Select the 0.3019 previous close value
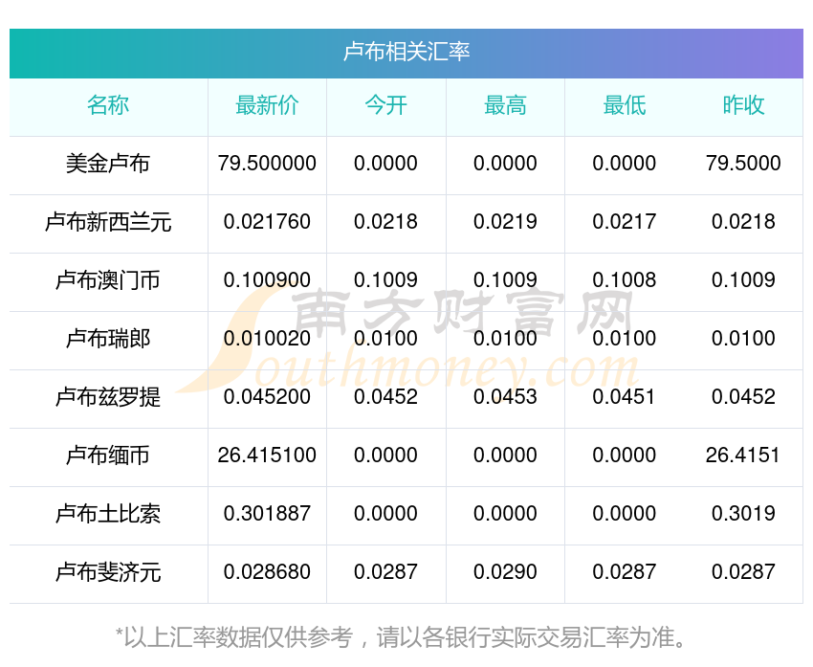This screenshot has width=813, height=667. pos(743,514)
